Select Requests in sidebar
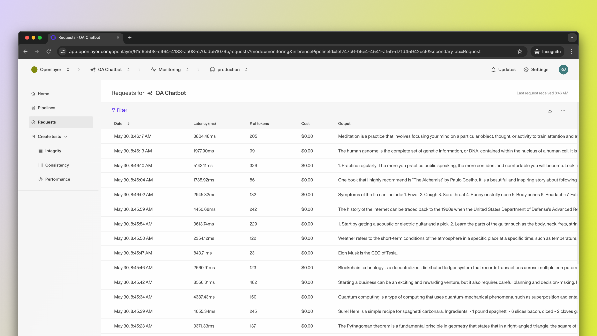Image resolution: width=597 pixels, height=336 pixels. (61, 122)
